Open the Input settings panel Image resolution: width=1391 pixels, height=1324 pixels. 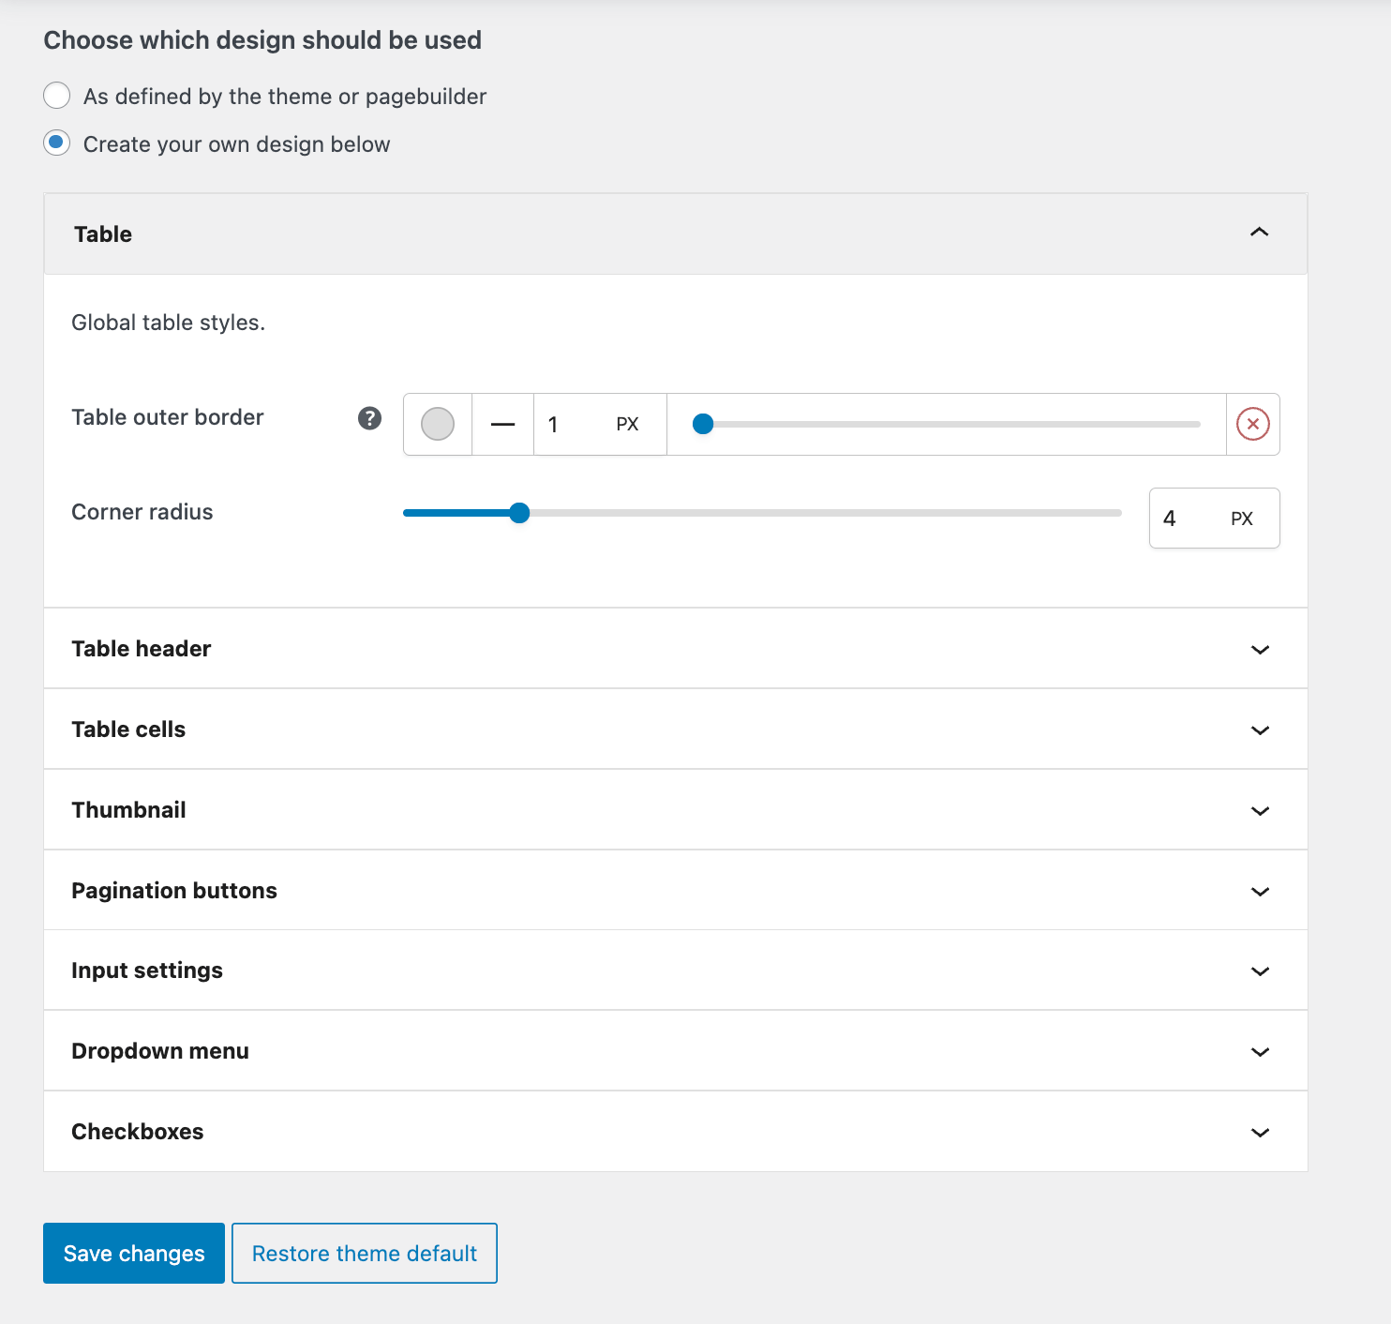(x=1260, y=970)
